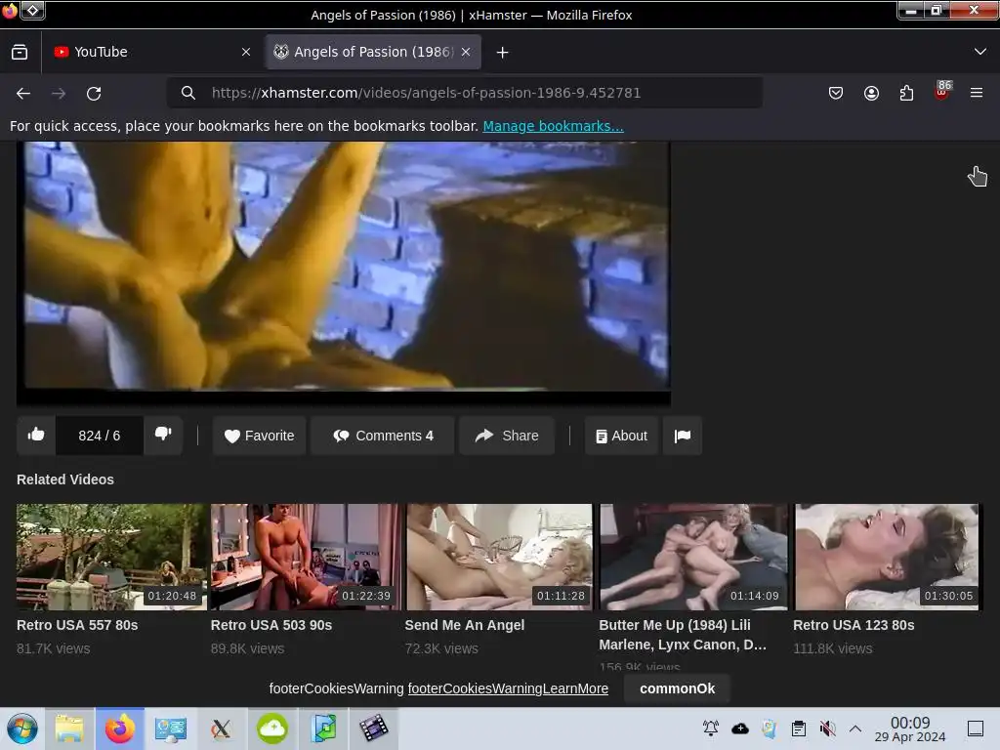The width and height of the screenshot is (1000, 750).
Task: Like the video with thumbs up
Action: point(36,435)
